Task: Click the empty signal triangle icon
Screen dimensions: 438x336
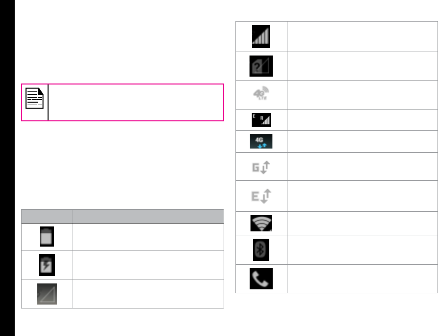Action: (x=47, y=294)
